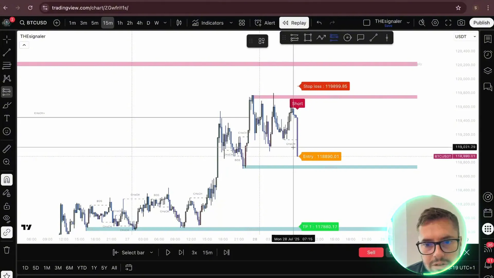Open the quick search icon
This screenshot has height=278, width=494.
point(422,23)
